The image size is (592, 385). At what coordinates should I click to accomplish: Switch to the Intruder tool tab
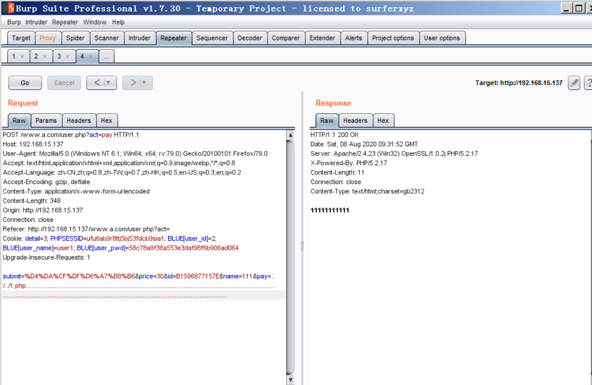pyautogui.click(x=139, y=38)
